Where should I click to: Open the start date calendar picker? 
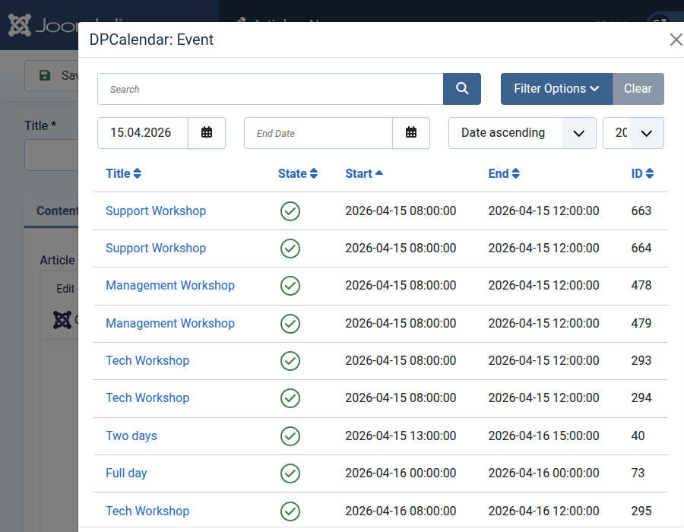coord(207,133)
